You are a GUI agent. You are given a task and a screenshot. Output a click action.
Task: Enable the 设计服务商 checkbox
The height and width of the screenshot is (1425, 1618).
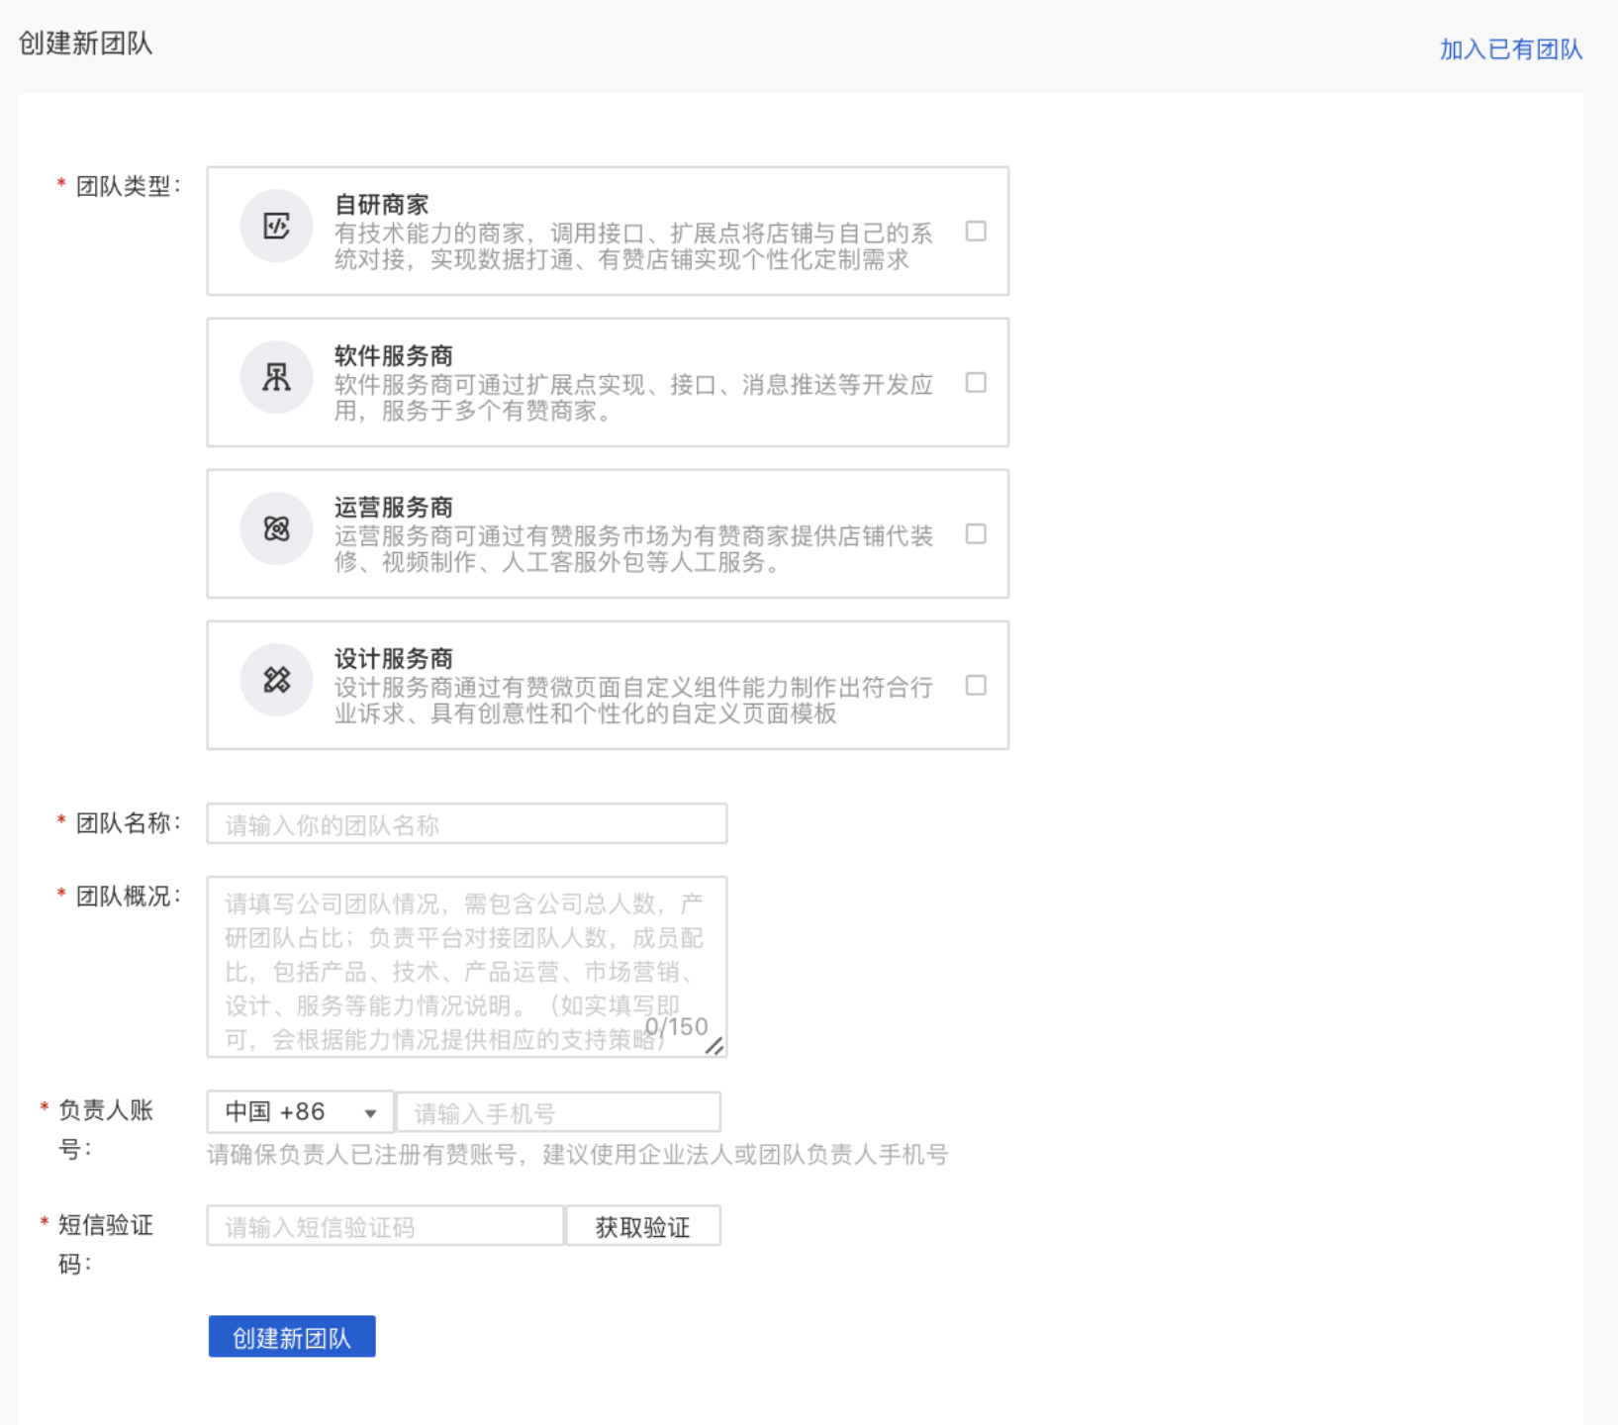[x=976, y=686]
